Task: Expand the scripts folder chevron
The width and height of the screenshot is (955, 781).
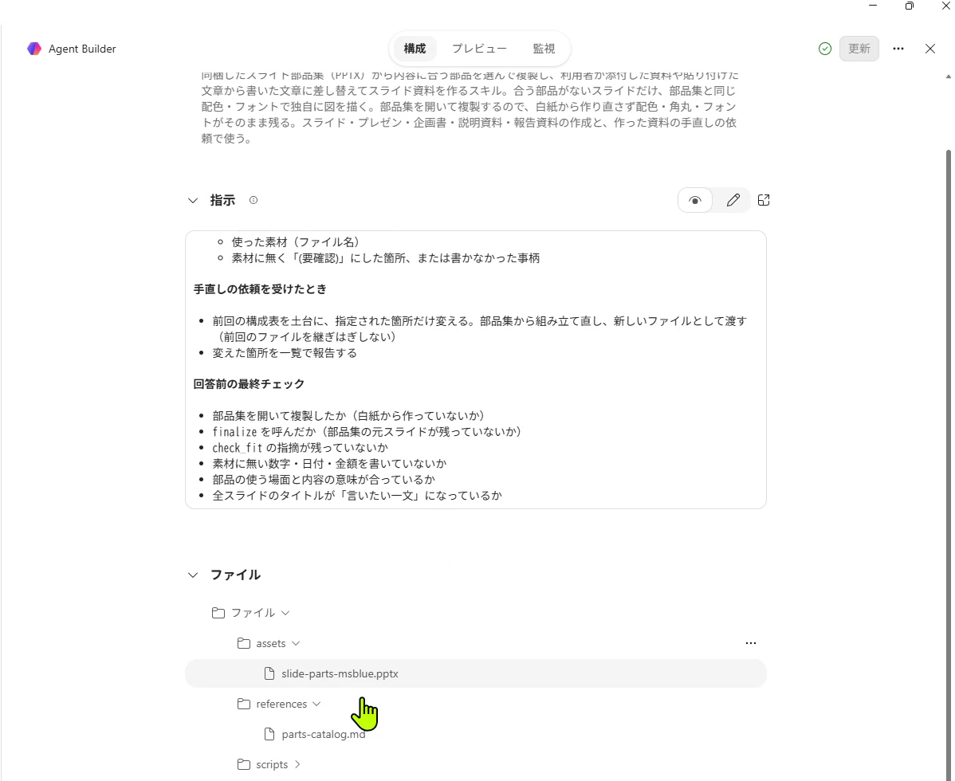Action: (x=297, y=764)
